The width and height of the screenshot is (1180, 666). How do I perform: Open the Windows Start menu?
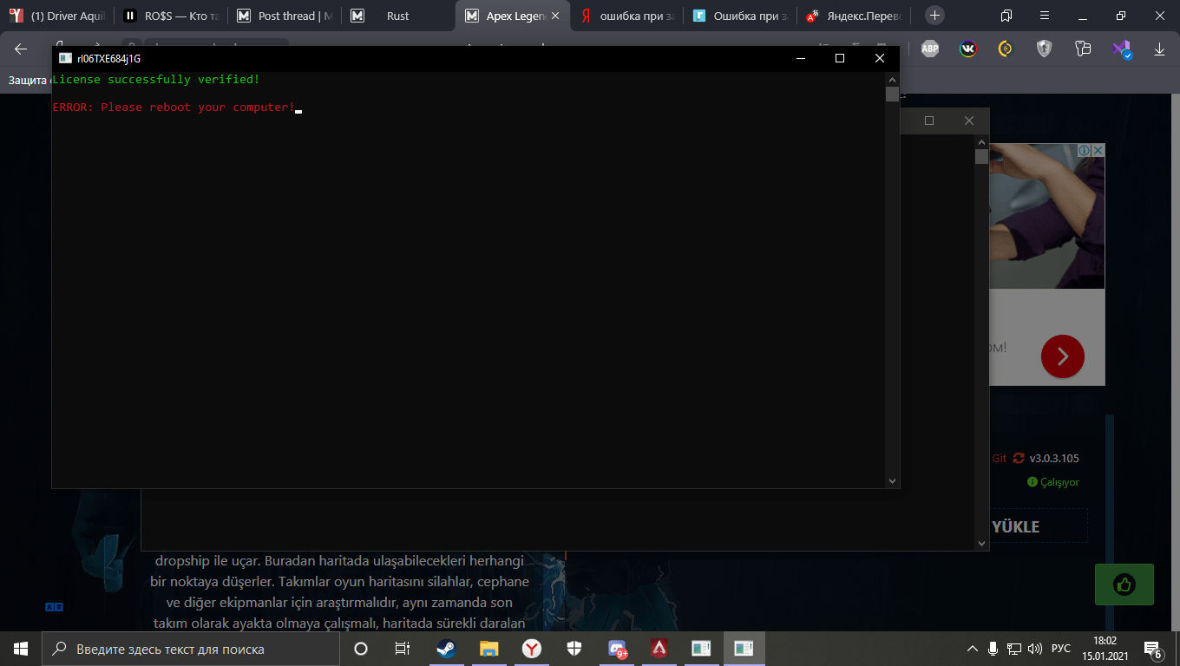(21, 649)
